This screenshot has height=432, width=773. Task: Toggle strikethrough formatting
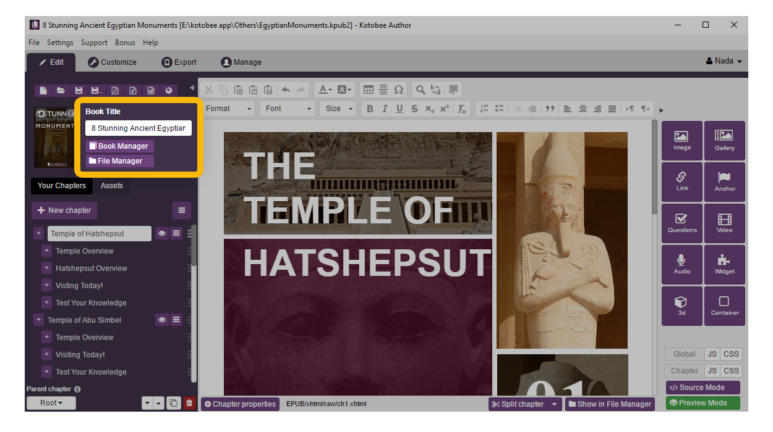click(x=414, y=109)
